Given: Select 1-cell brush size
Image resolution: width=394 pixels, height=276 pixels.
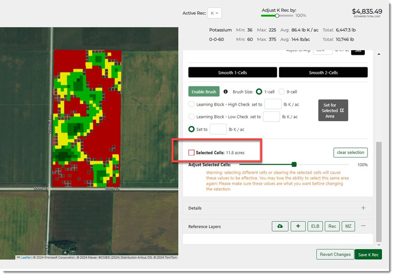Looking at the screenshot, I should pos(259,91).
